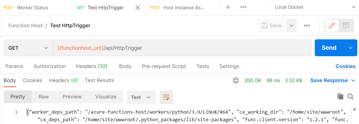This screenshot has height=124, width=359.
Task: Switch to edit mode pencil icon
Action: tap(332, 26)
